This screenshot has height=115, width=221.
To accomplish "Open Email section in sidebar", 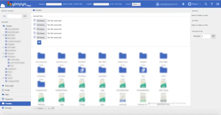I will [x=7, y=90].
